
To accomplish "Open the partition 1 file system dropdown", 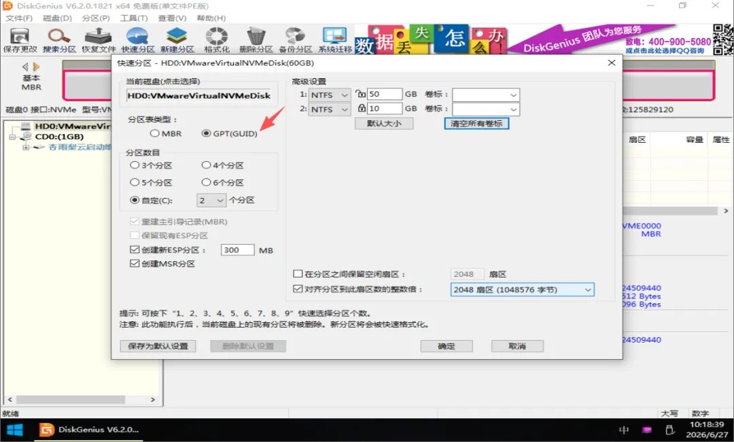I will point(330,95).
